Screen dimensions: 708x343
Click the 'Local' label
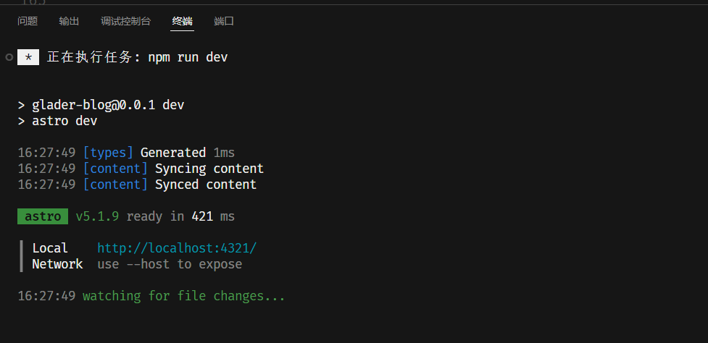click(50, 248)
